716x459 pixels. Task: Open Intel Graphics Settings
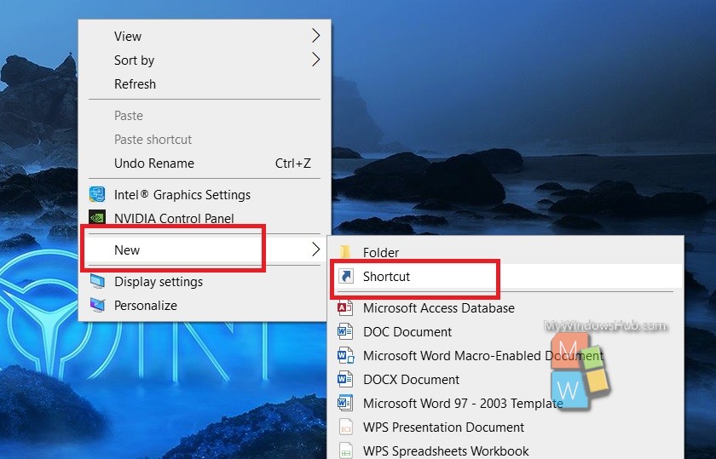point(205,194)
